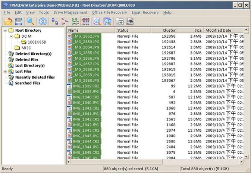This screenshot has height=173, width=251.
Task: Switch to large icons view toolbar icon
Action: pyautogui.click(x=55, y=22)
